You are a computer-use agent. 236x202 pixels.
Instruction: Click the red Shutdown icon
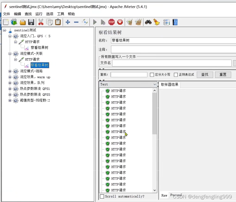(120, 22)
